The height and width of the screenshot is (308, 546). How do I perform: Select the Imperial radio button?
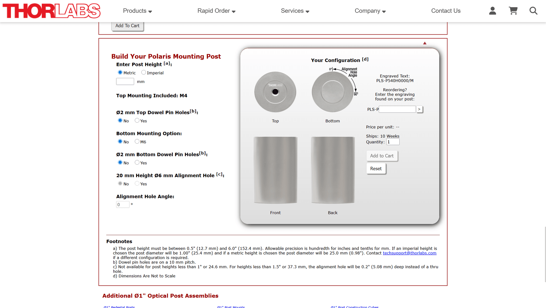[x=144, y=72]
